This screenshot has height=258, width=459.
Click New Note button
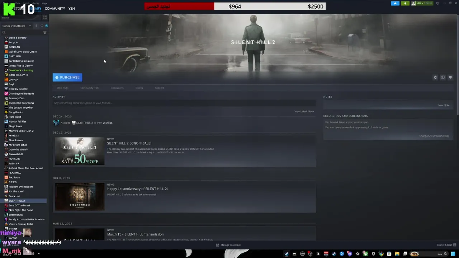pos(444,105)
